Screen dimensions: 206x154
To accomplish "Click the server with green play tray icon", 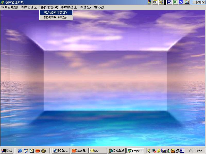I will pyautogui.click(x=168, y=151).
